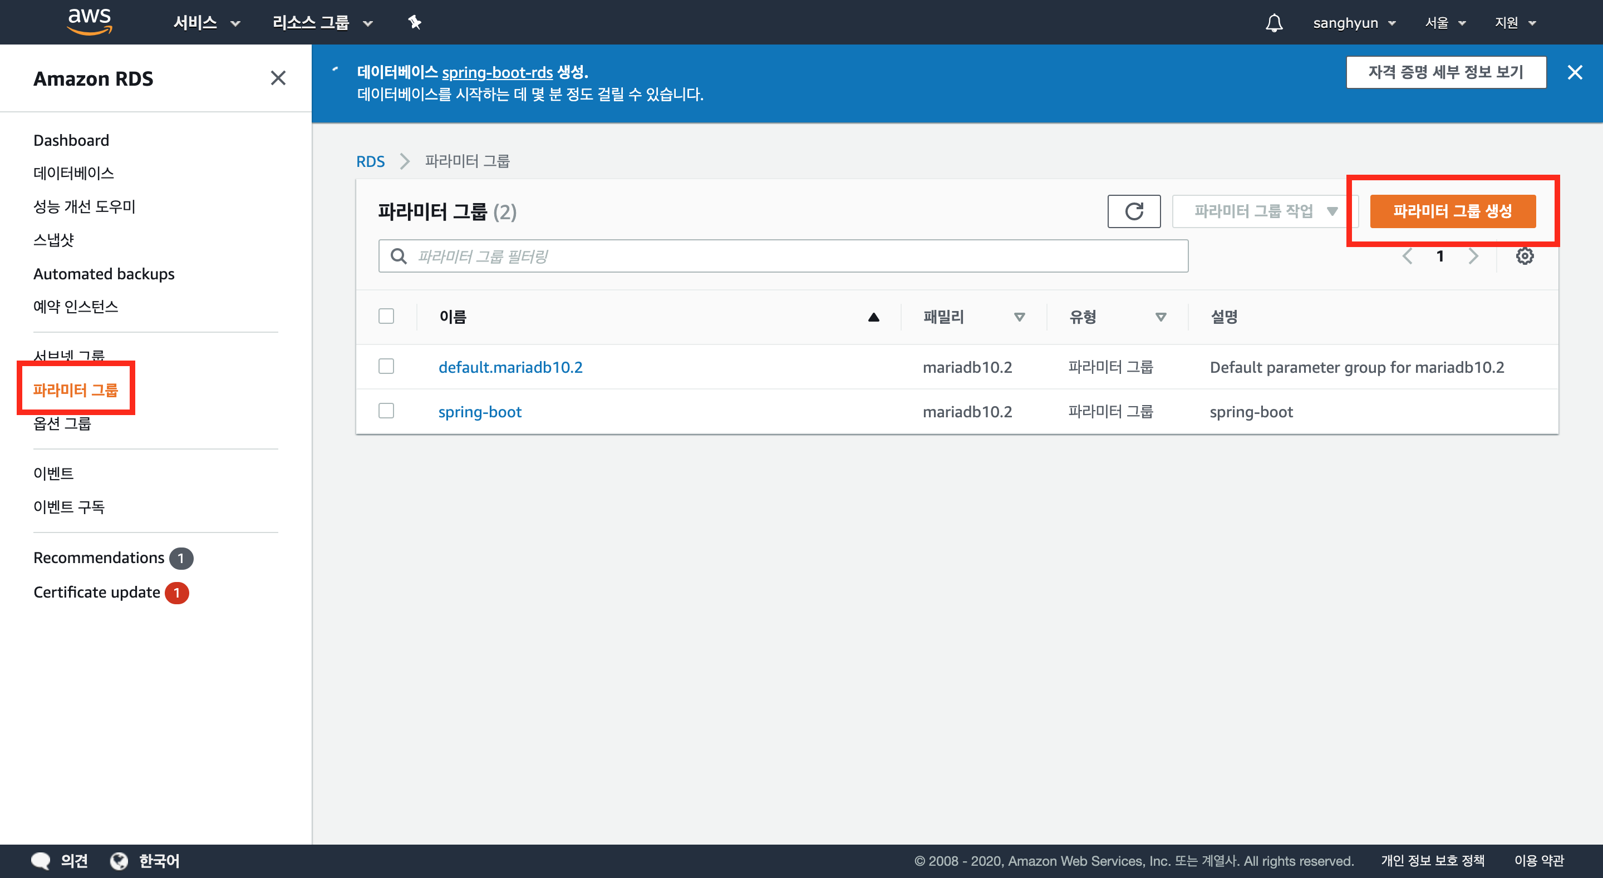Close the Amazon RDS sidebar panel

tap(278, 78)
